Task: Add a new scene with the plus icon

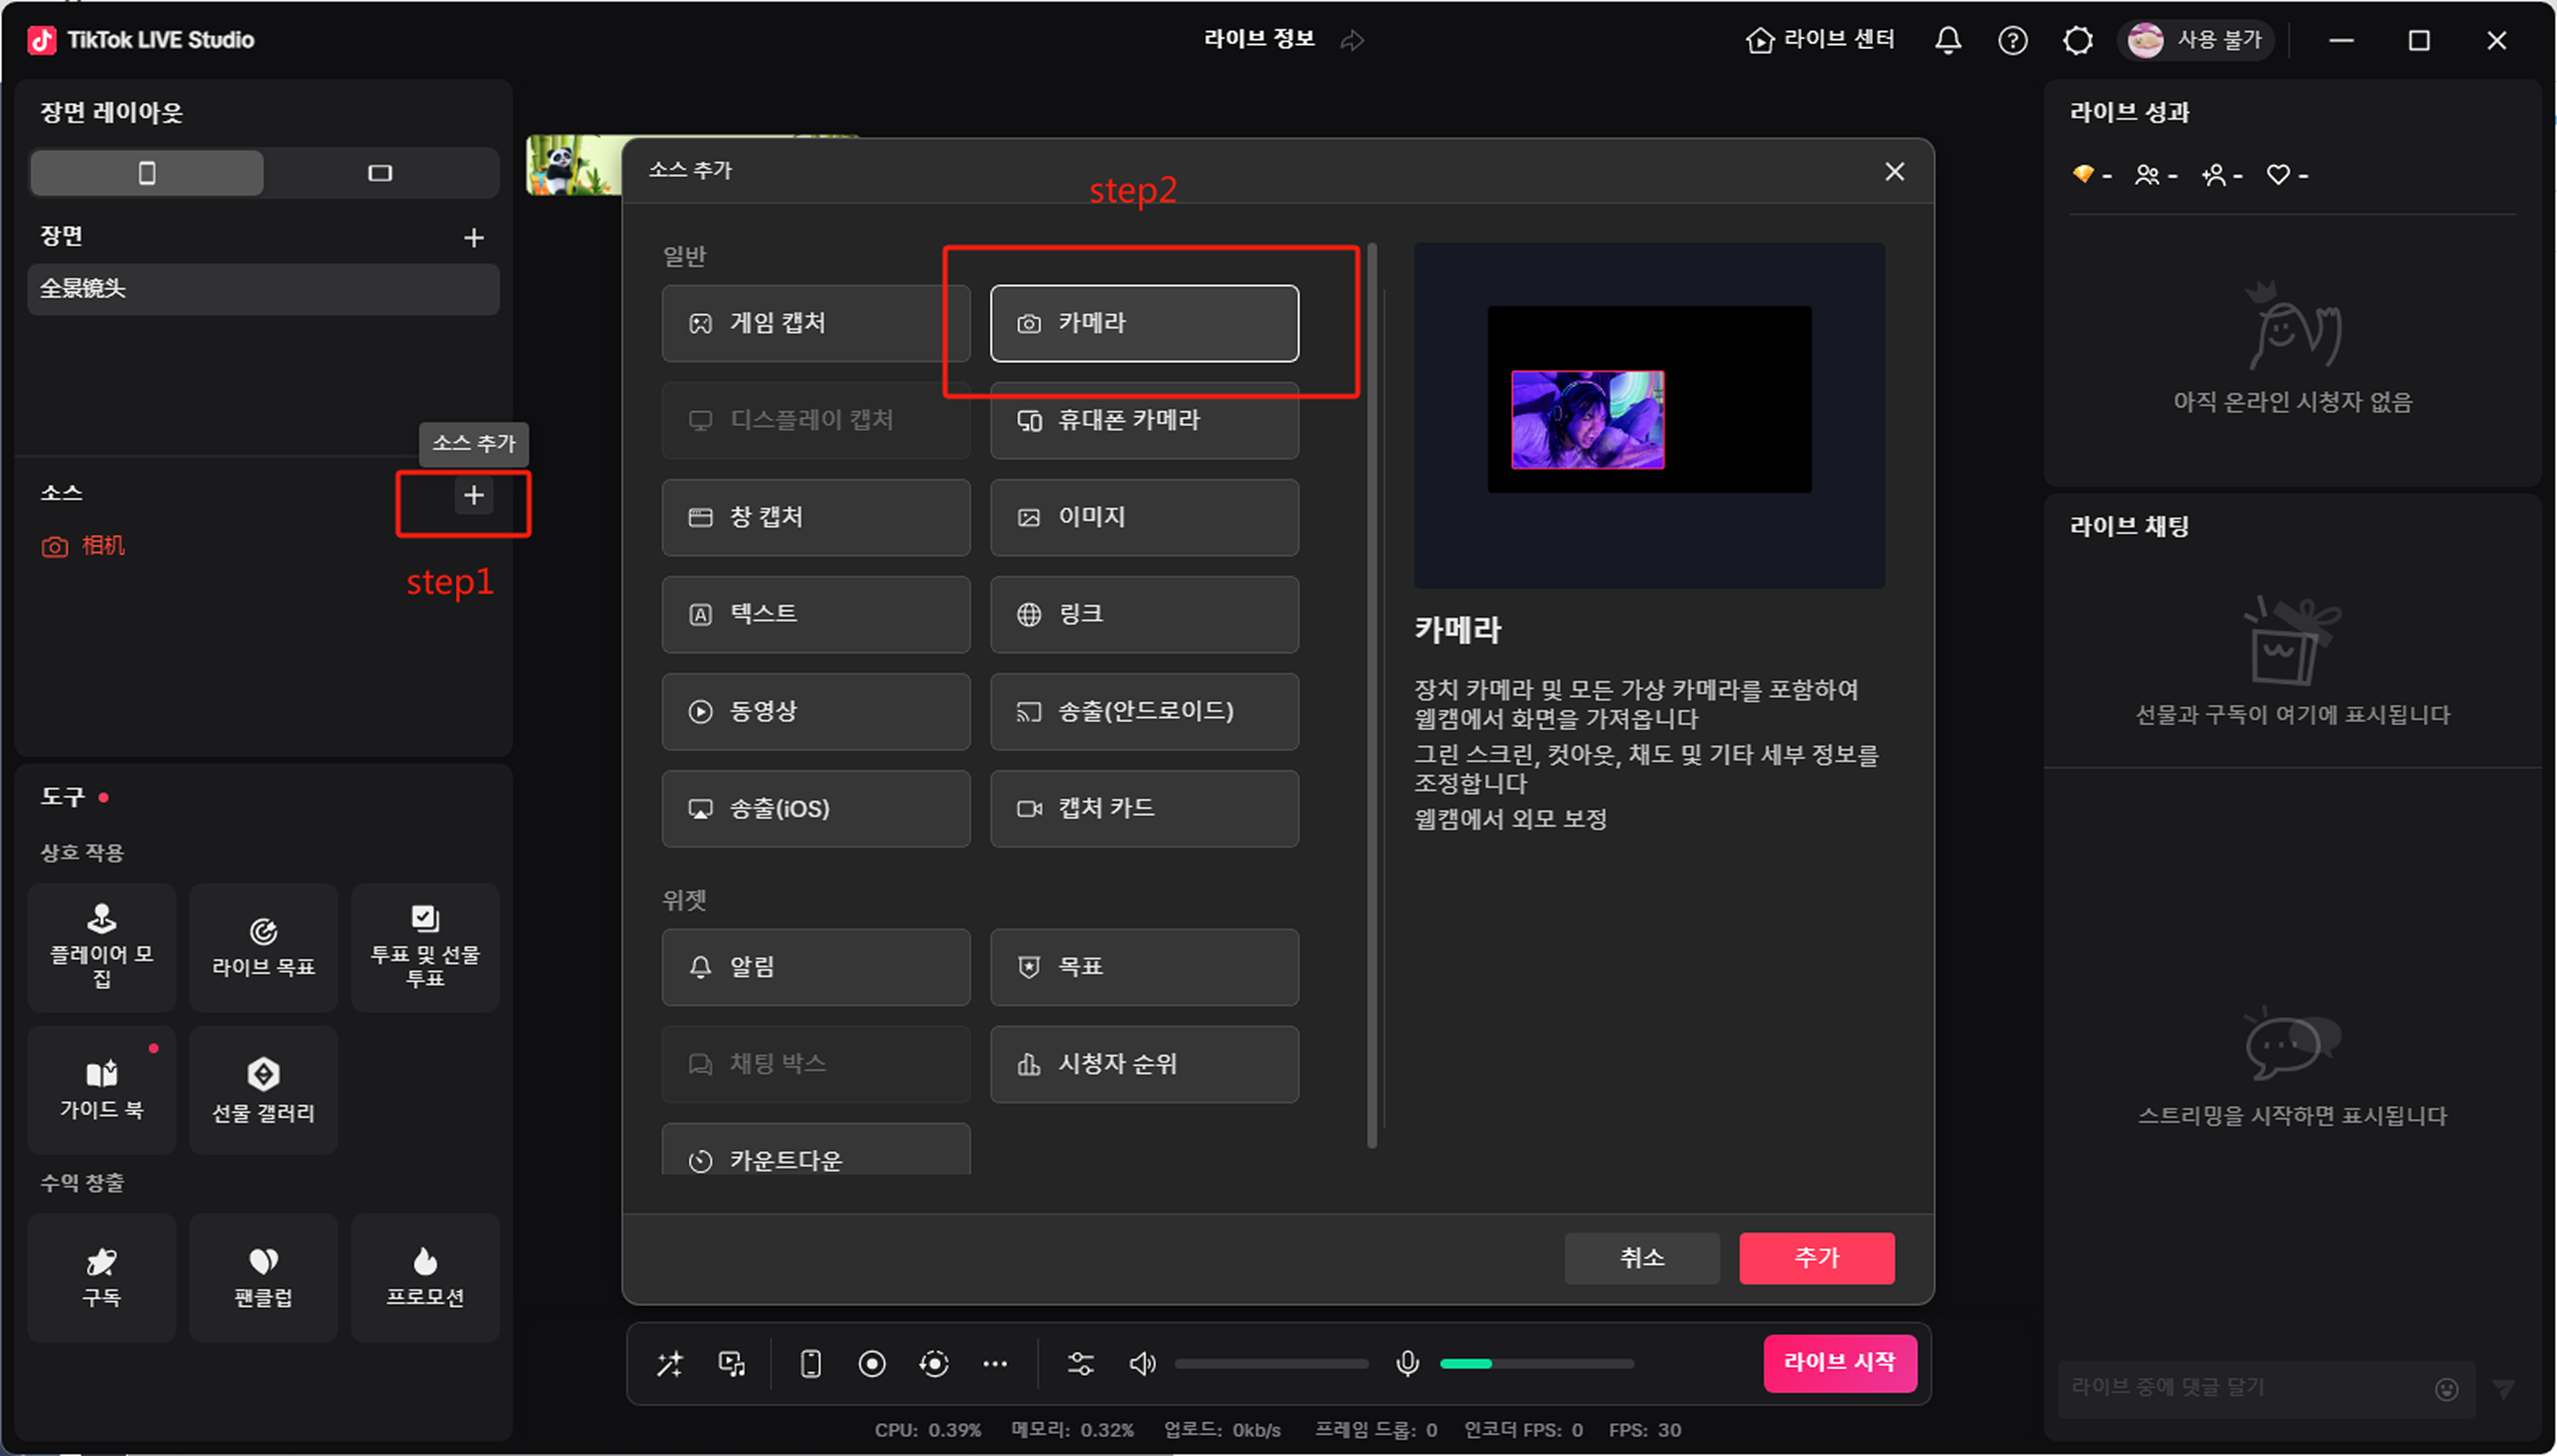Action: click(473, 237)
